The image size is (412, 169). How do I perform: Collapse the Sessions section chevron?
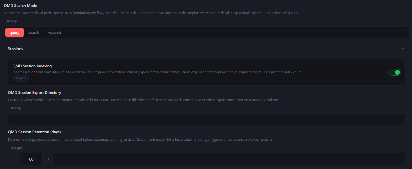pyautogui.click(x=403, y=49)
